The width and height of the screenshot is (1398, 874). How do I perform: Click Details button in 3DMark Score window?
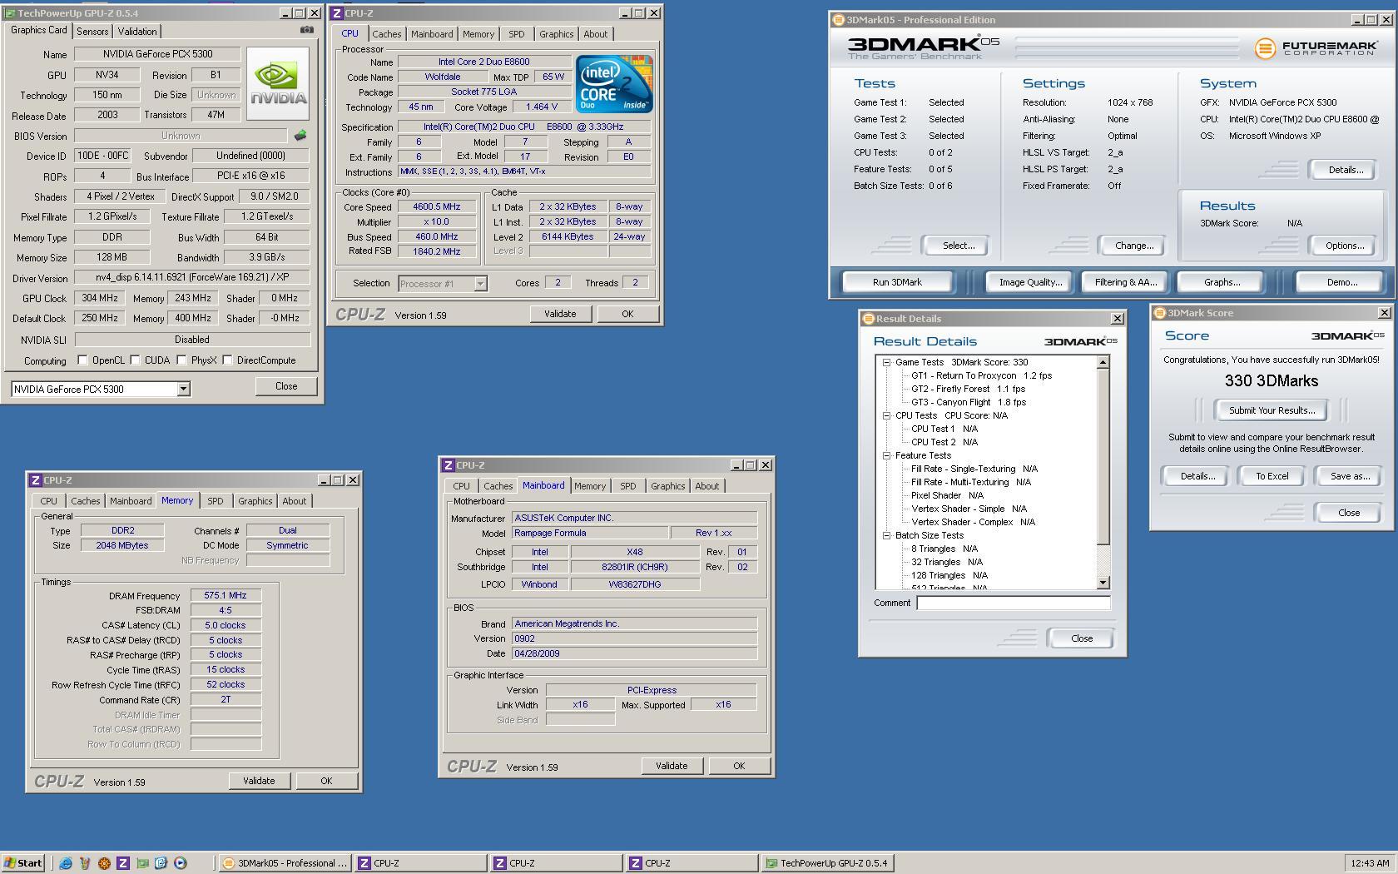click(1197, 476)
